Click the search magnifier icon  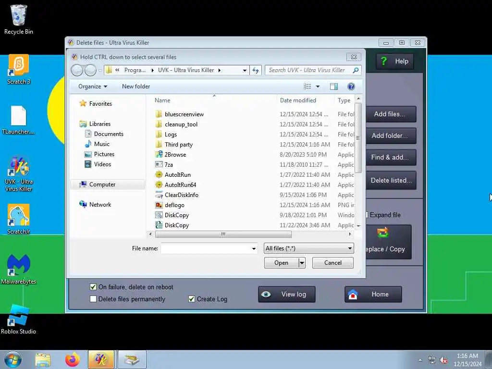(356, 70)
